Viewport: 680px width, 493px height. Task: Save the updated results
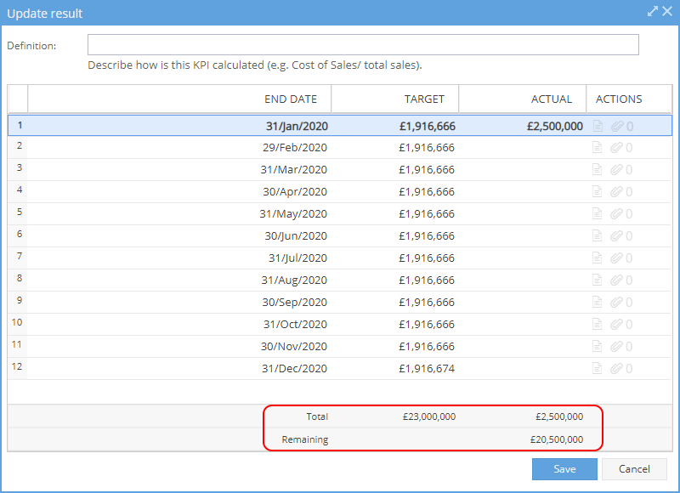click(x=564, y=469)
